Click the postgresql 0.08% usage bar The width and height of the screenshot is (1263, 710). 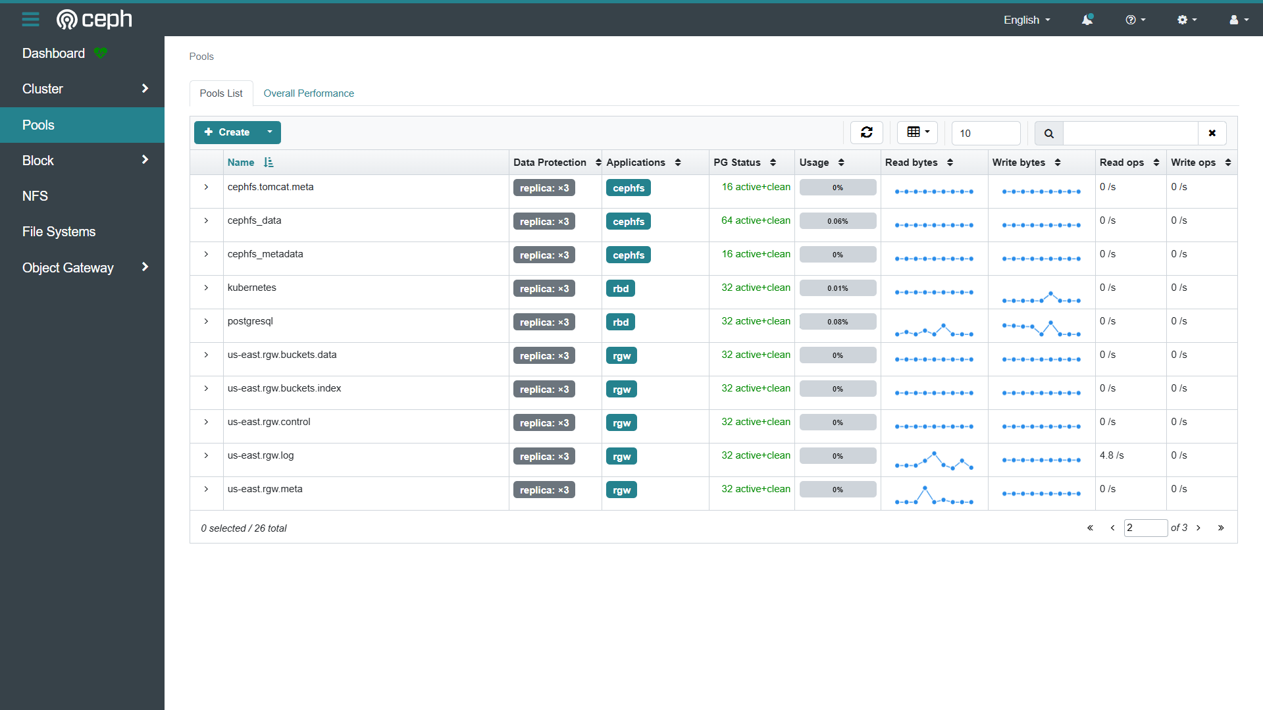pyautogui.click(x=837, y=322)
